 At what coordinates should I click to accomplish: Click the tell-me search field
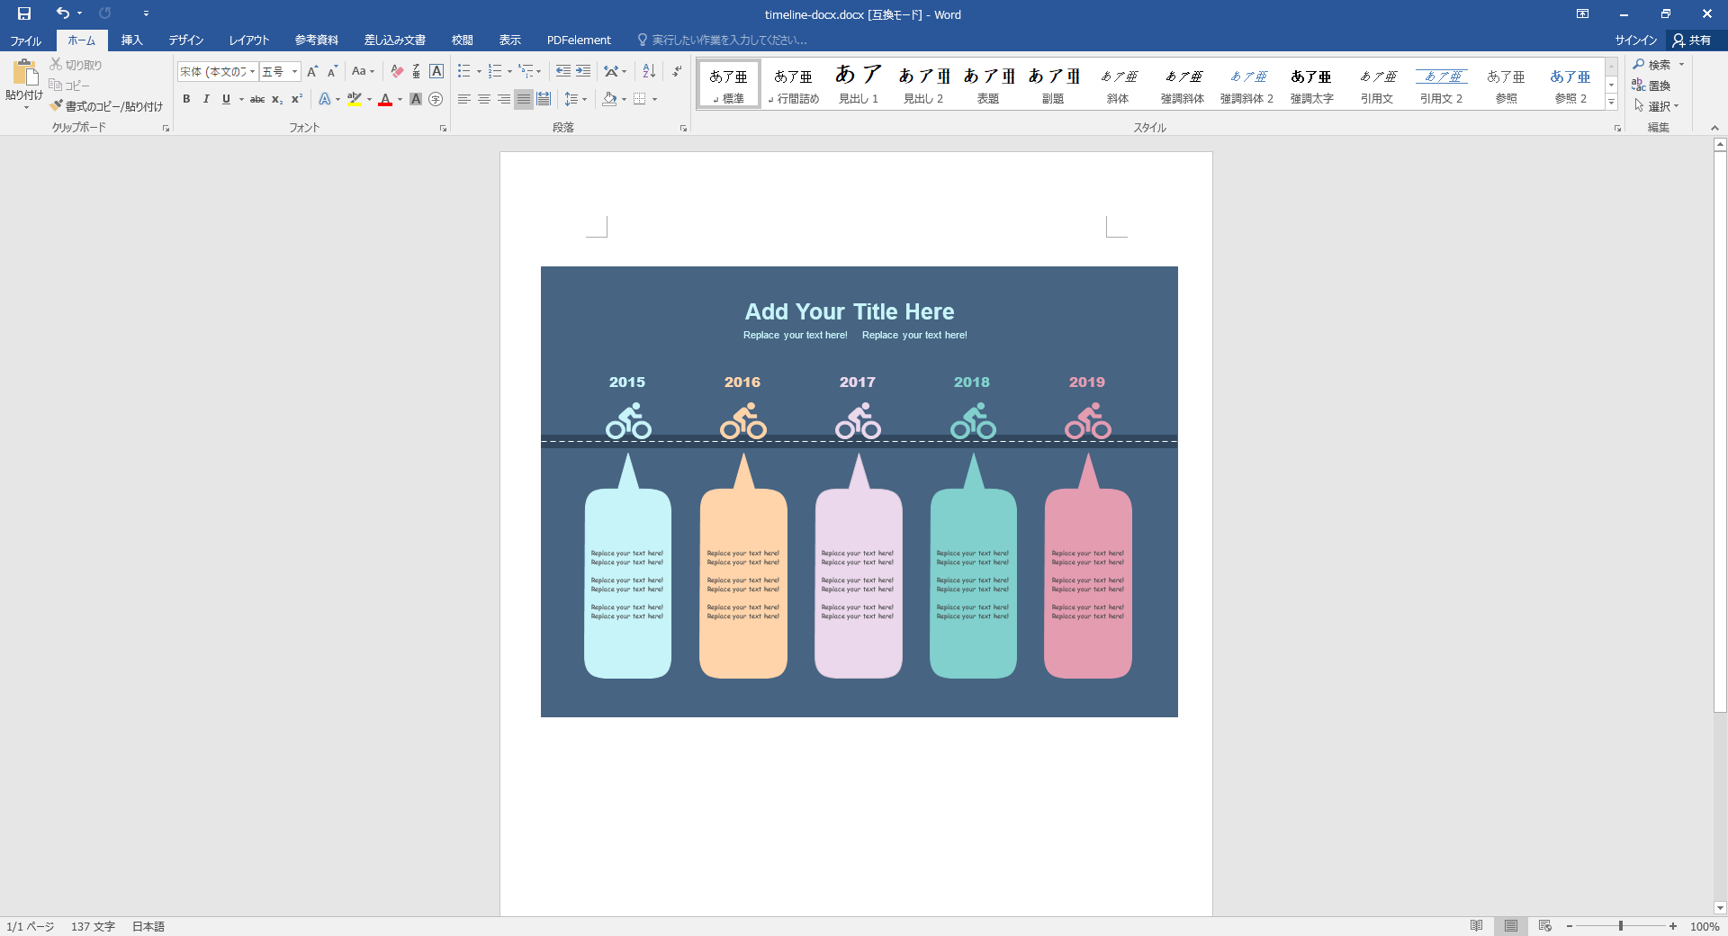[729, 40]
